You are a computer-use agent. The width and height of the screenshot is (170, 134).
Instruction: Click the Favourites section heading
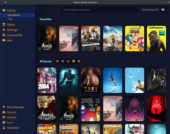(x=46, y=19)
